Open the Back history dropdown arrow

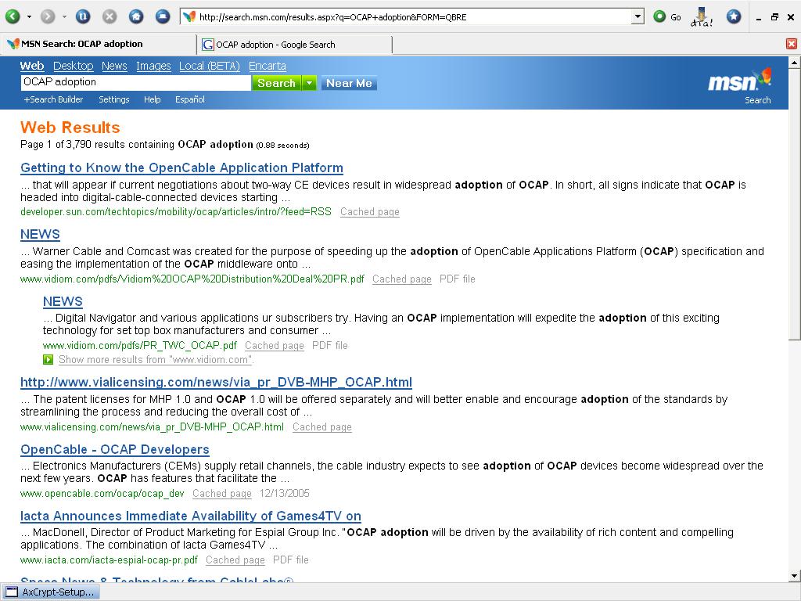pyautogui.click(x=29, y=17)
